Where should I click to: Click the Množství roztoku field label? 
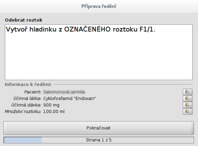pos(23,112)
